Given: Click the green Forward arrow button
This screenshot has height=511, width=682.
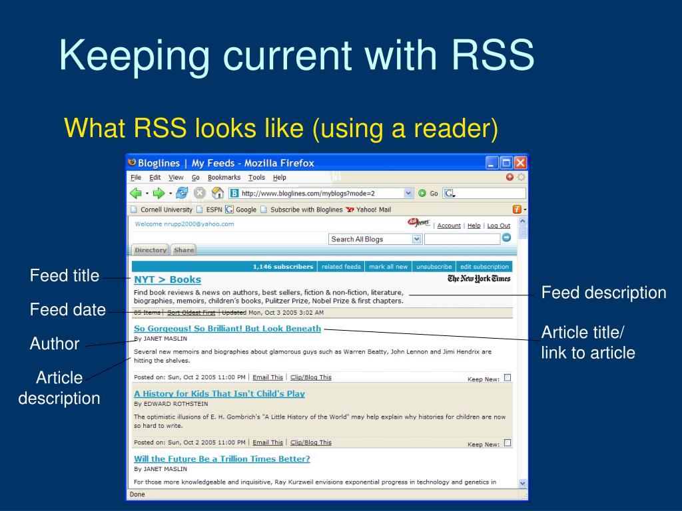Looking at the screenshot, I should tap(159, 194).
